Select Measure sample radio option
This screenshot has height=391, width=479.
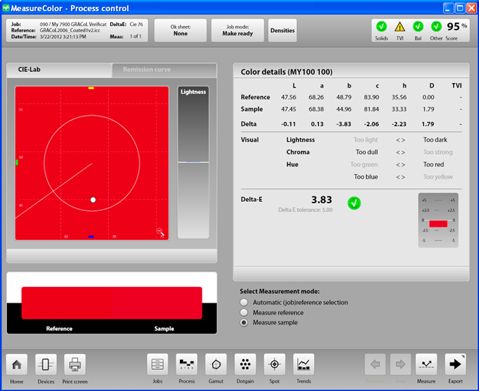(244, 323)
